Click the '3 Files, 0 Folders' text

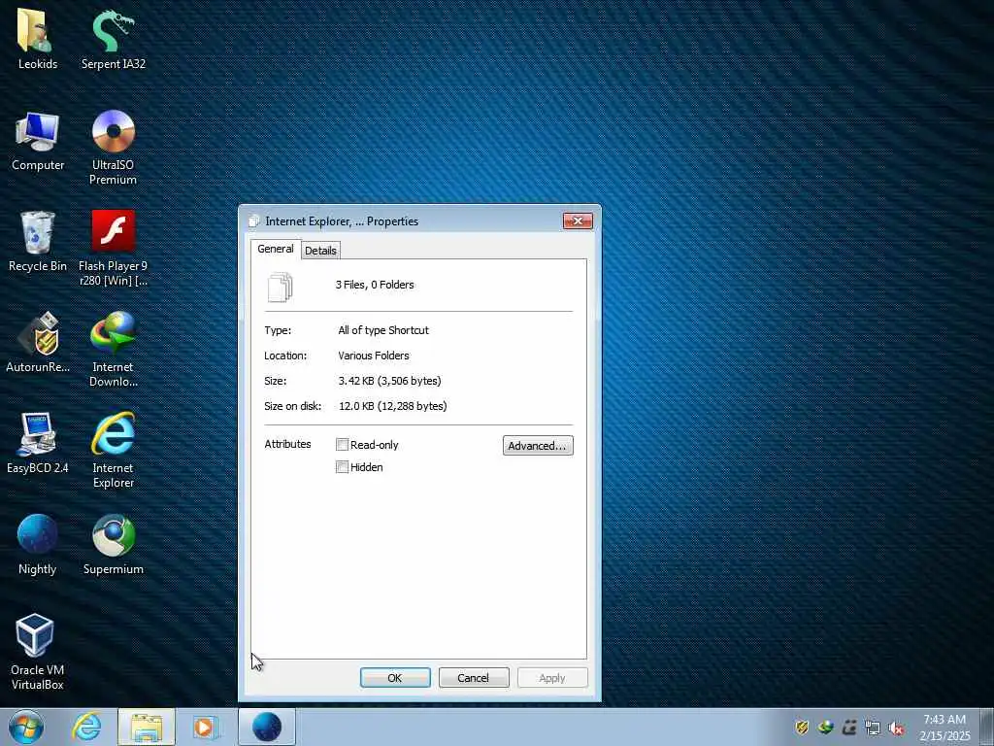tap(375, 285)
